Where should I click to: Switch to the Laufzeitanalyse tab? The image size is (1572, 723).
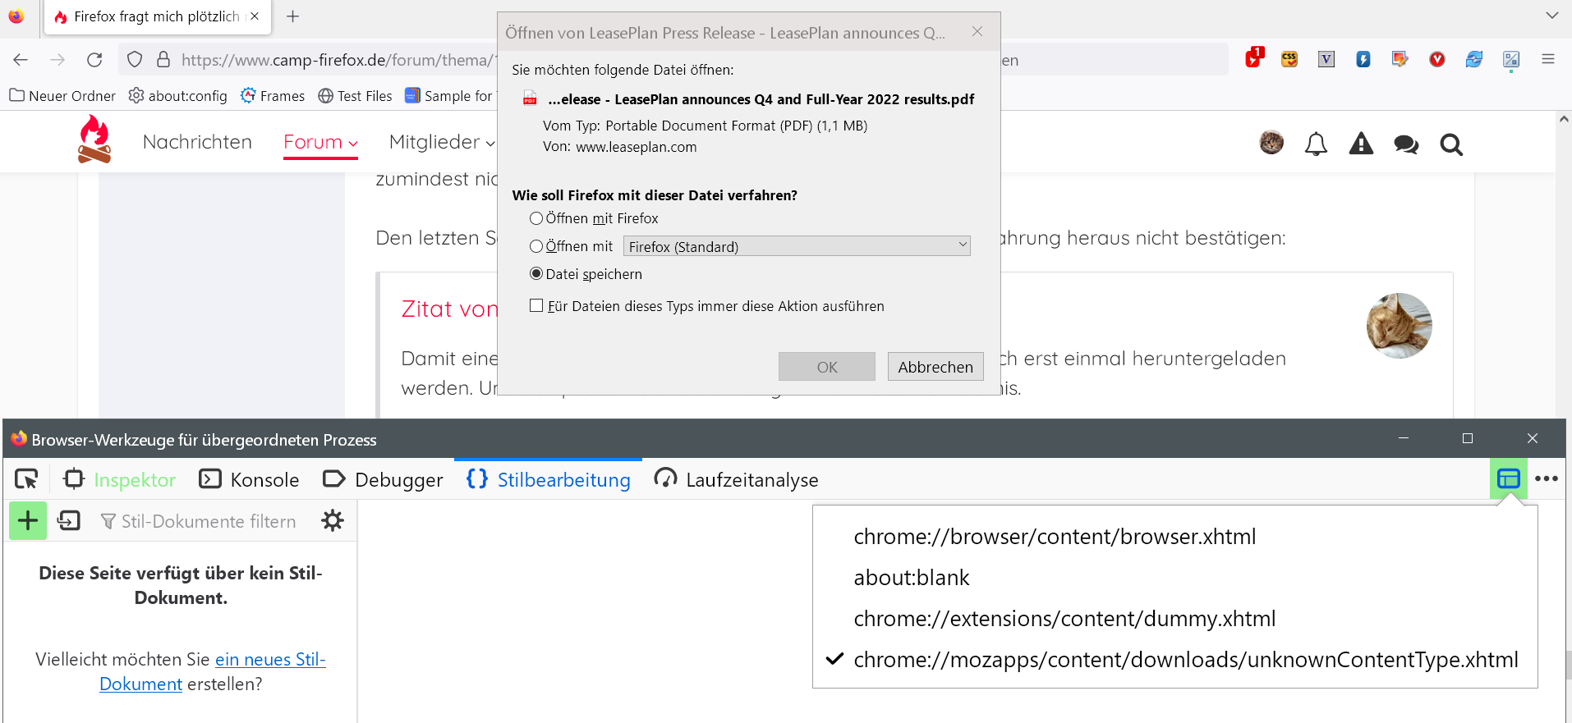tap(736, 479)
